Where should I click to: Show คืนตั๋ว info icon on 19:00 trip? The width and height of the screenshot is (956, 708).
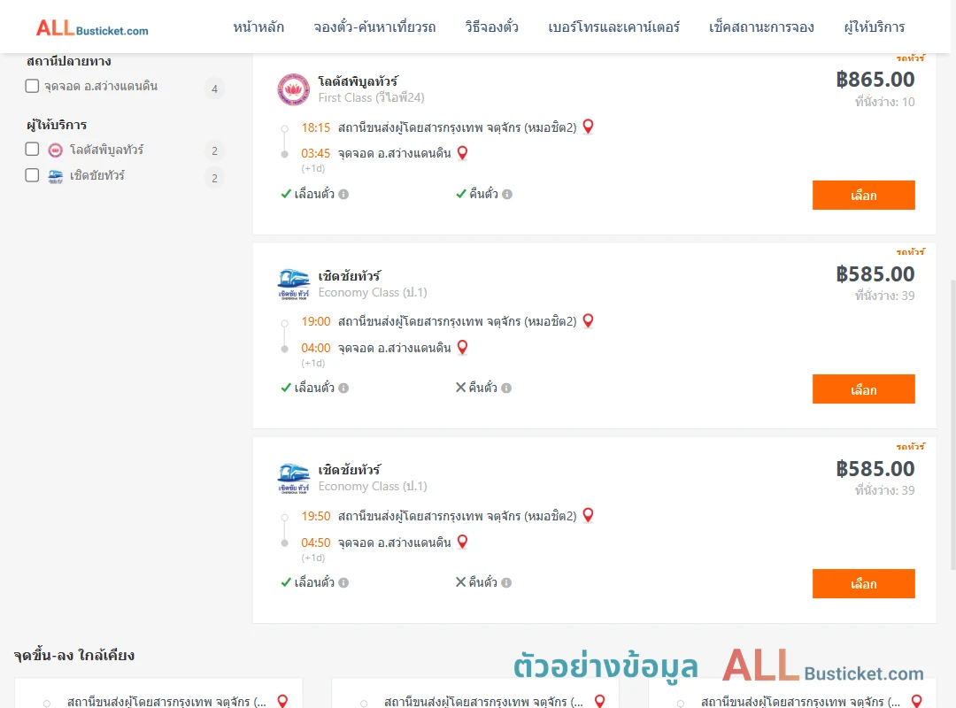point(506,388)
